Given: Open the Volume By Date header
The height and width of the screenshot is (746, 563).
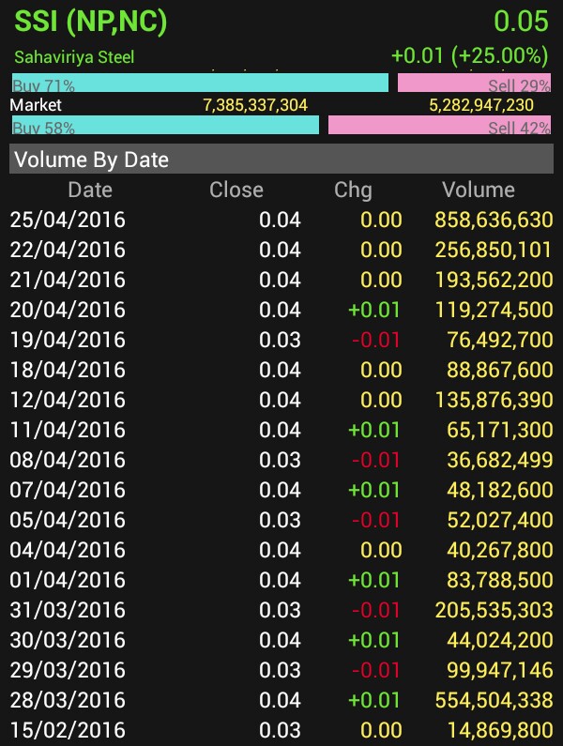Looking at the screenshot, I should pos(281,159).
